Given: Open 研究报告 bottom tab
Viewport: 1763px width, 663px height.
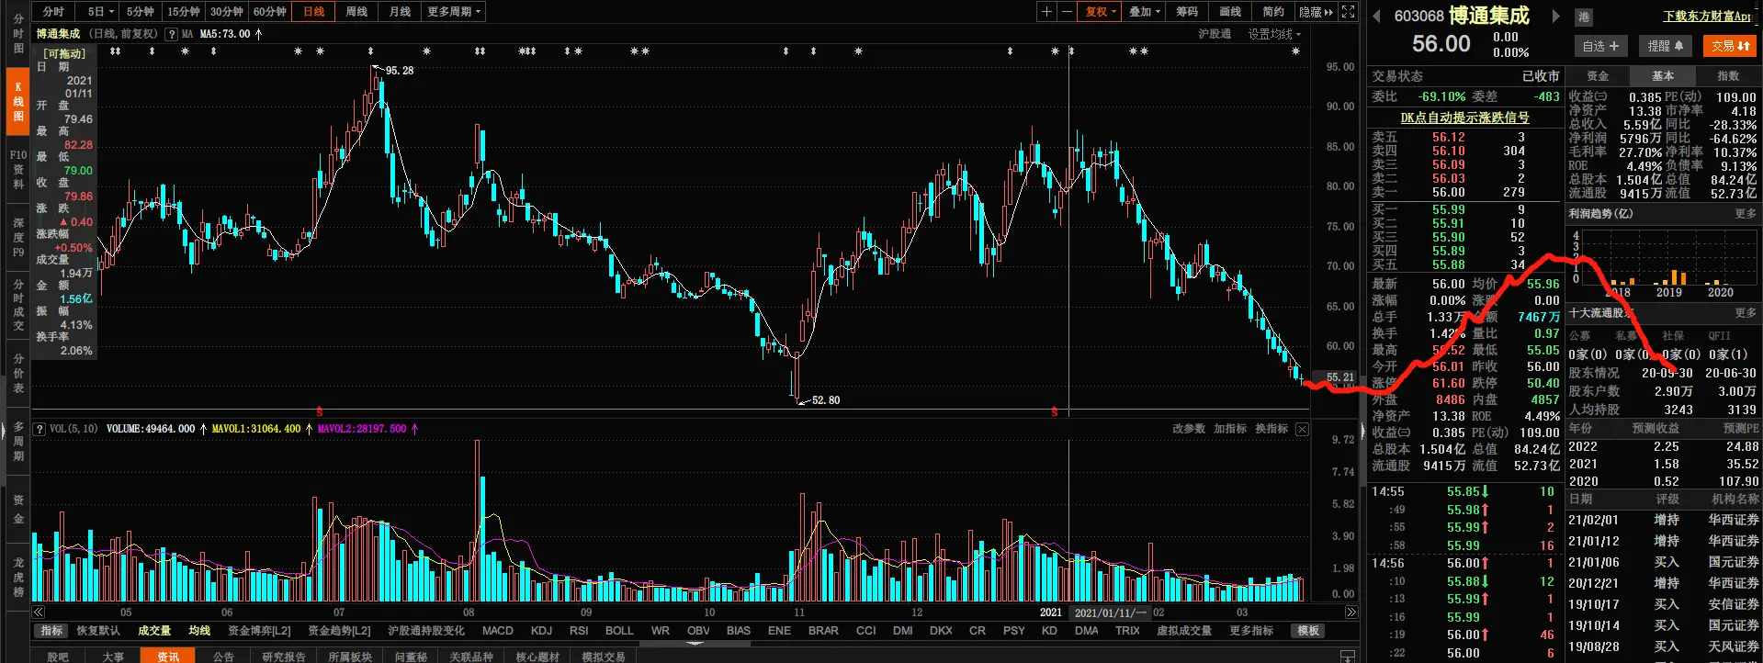Looking at the screenshot, I should click(x=283, y=656).
